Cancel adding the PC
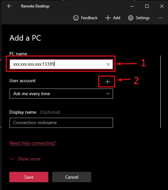The width and height of the screenshot is (168, 190). 72,177
